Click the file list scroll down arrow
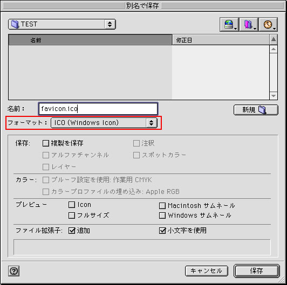The width and height of the screenshot is (287, 285). 274,95
